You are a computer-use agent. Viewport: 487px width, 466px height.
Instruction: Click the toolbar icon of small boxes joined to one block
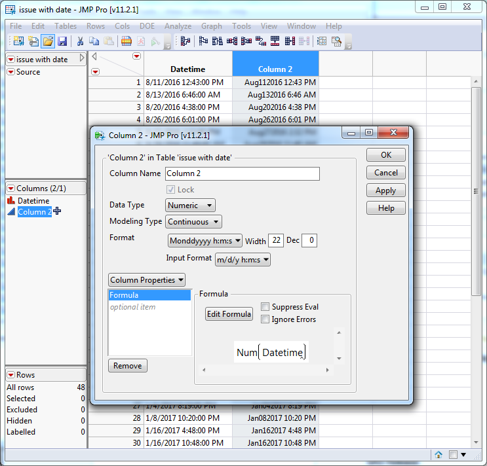coord(232,41)
